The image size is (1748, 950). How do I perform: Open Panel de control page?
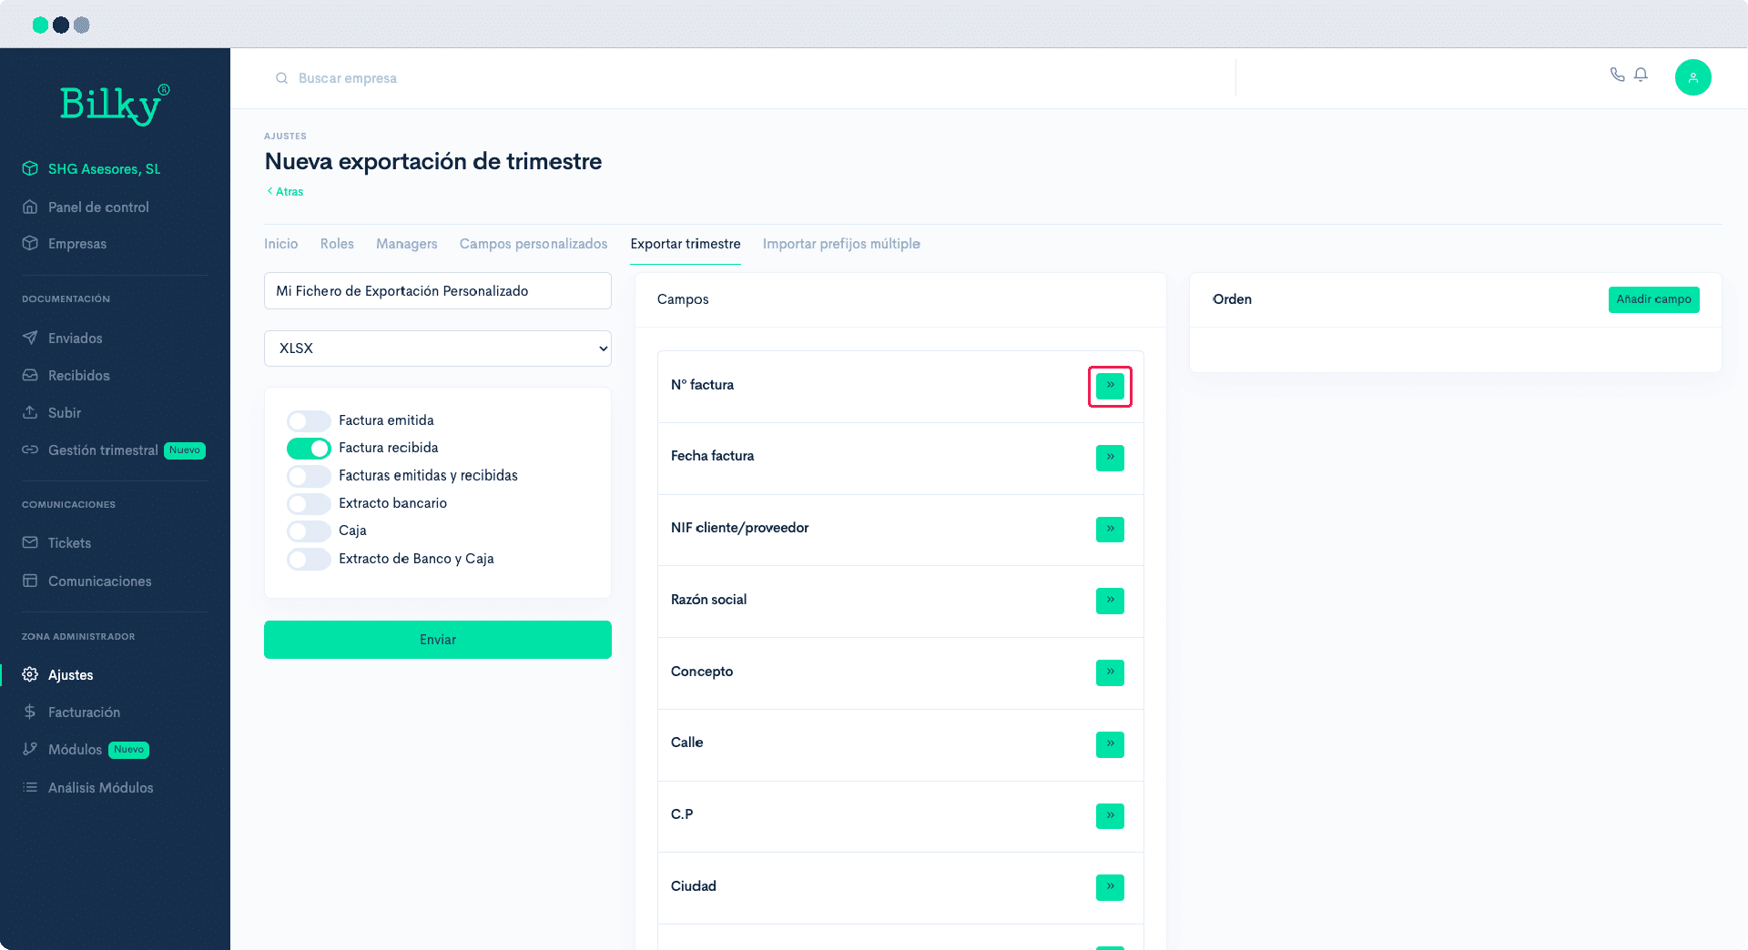tap(98, 207)
